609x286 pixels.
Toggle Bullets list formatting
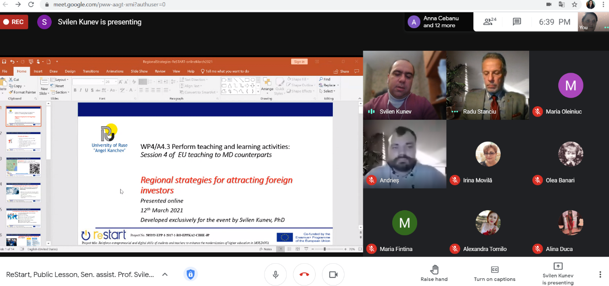(142, 82)
